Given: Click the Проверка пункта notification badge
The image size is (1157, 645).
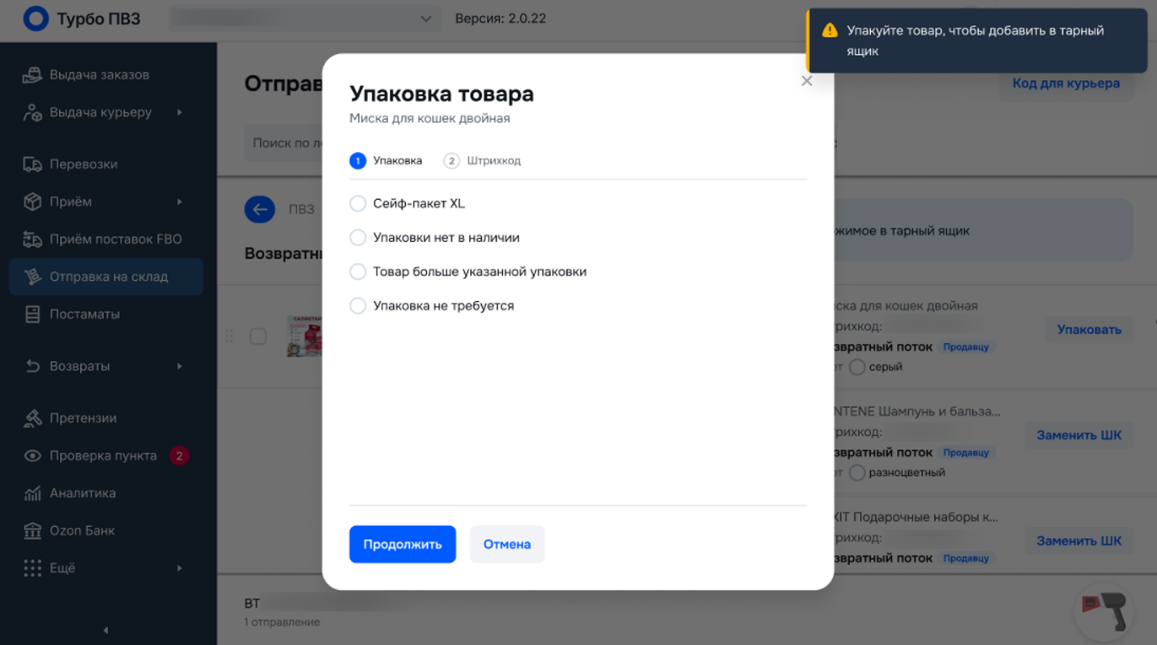Looking at the screenshot, I should click(x=179, y=456).
